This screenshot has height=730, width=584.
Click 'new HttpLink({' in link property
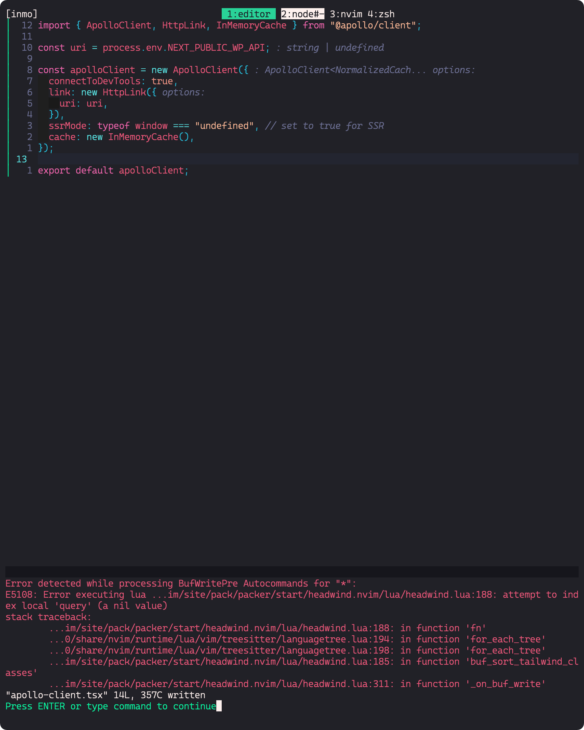pyautogui.click(x=119, y=92)
